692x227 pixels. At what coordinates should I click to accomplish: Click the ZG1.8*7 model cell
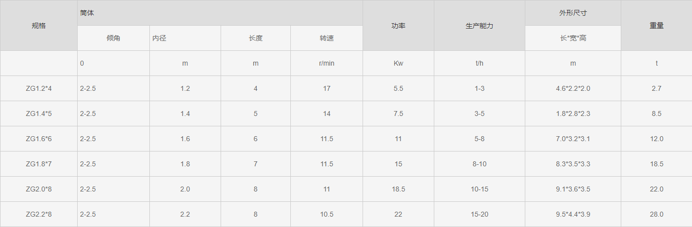click(39, 164)
